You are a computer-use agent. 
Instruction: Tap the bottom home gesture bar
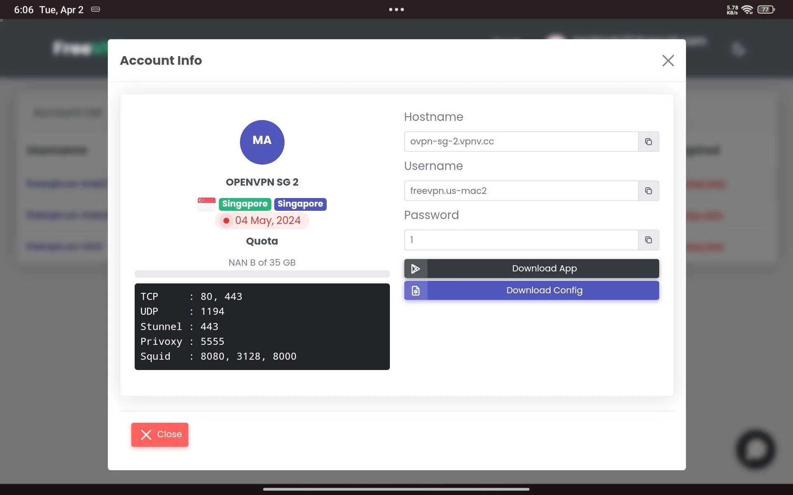pyautogui.click(x=396, y=489)
